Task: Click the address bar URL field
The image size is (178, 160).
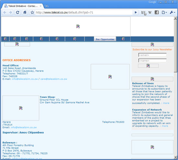Action: click(x=84, y=13)
